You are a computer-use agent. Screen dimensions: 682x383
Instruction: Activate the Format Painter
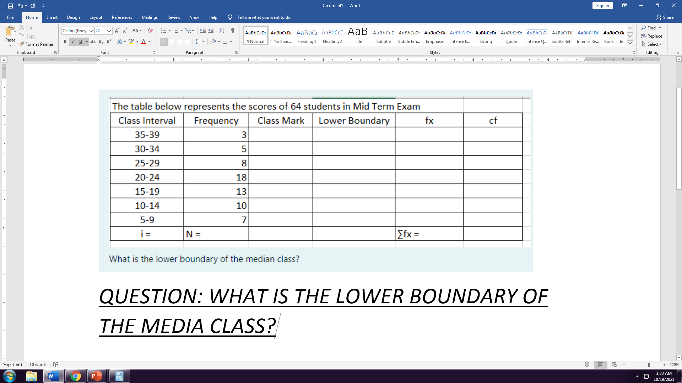tap(37, 44)
